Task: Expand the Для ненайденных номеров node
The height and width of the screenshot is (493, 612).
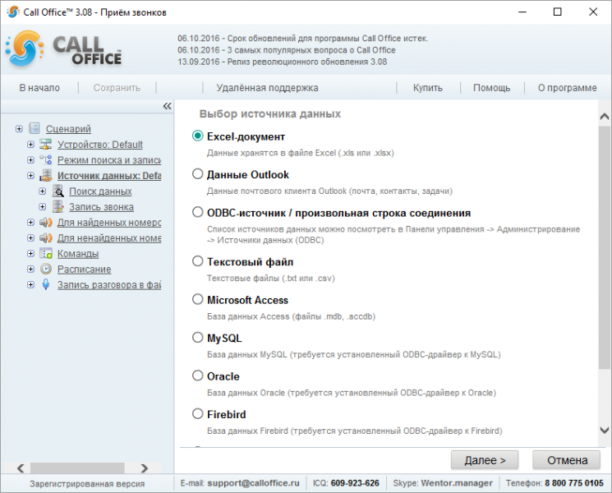Action: point(30,237)
